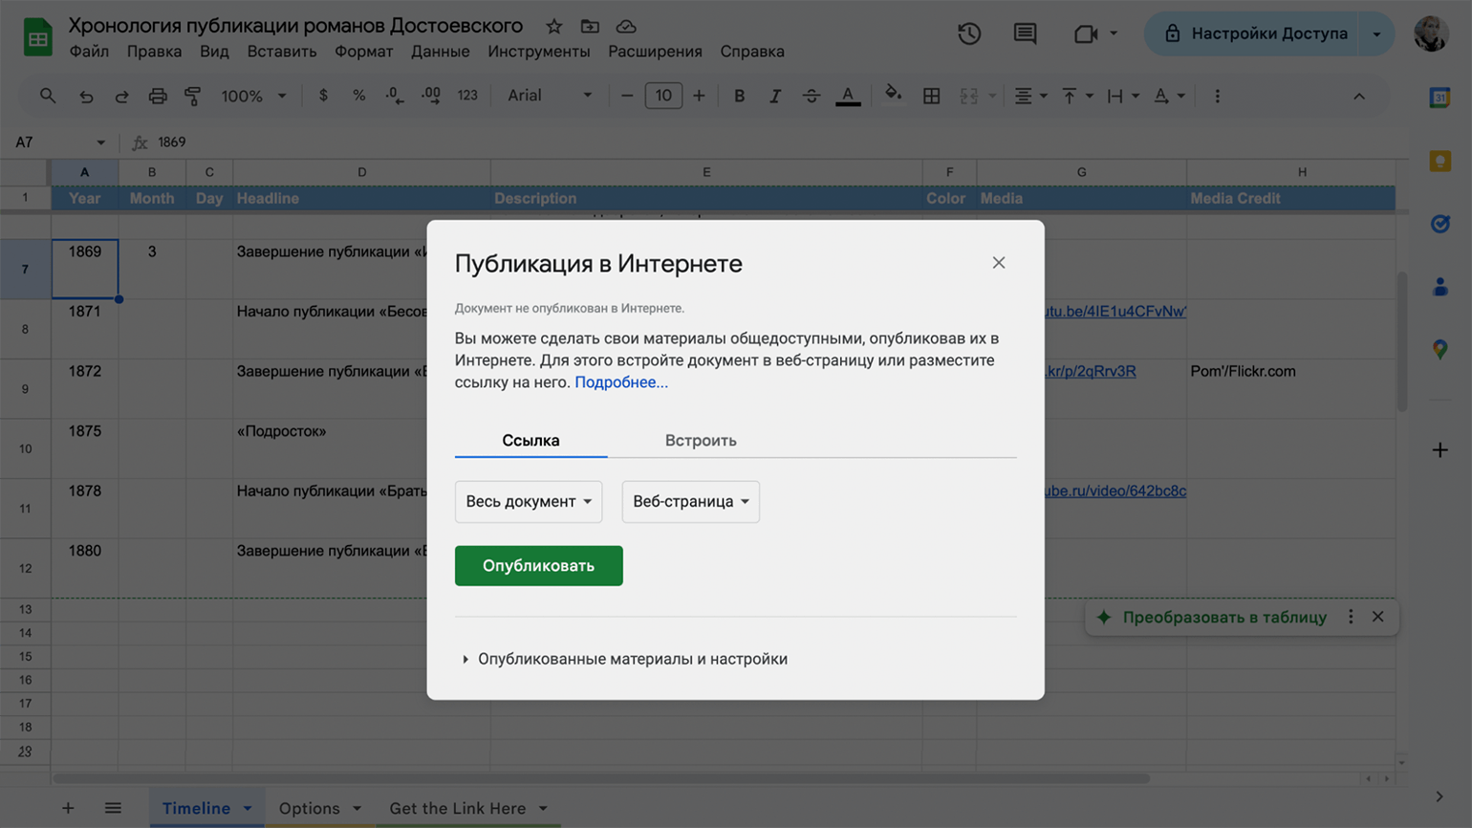Click the move-to-folder icon
This screenshot has width=1472, height=828.
click(x=590, y=27)
